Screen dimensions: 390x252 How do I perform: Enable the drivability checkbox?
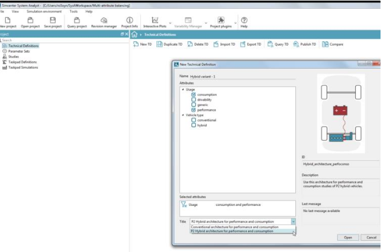194,100
